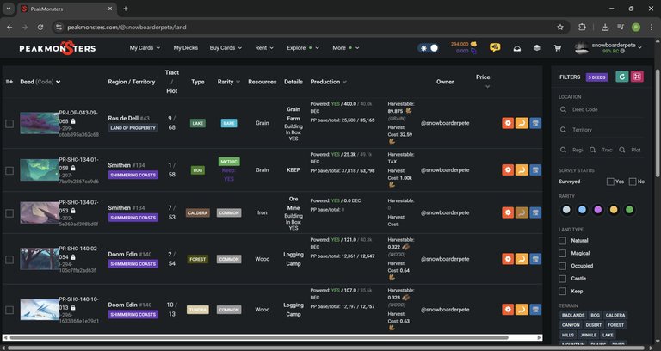Select the checkbox for deed PR-SHC-140-02-054
The height and width of the screenshot is (351, 661).
(x=9, y=260)
